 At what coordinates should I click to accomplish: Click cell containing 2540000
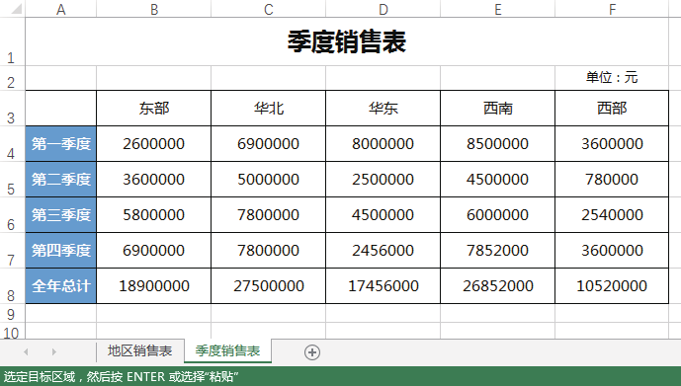(x=612, y=215)
